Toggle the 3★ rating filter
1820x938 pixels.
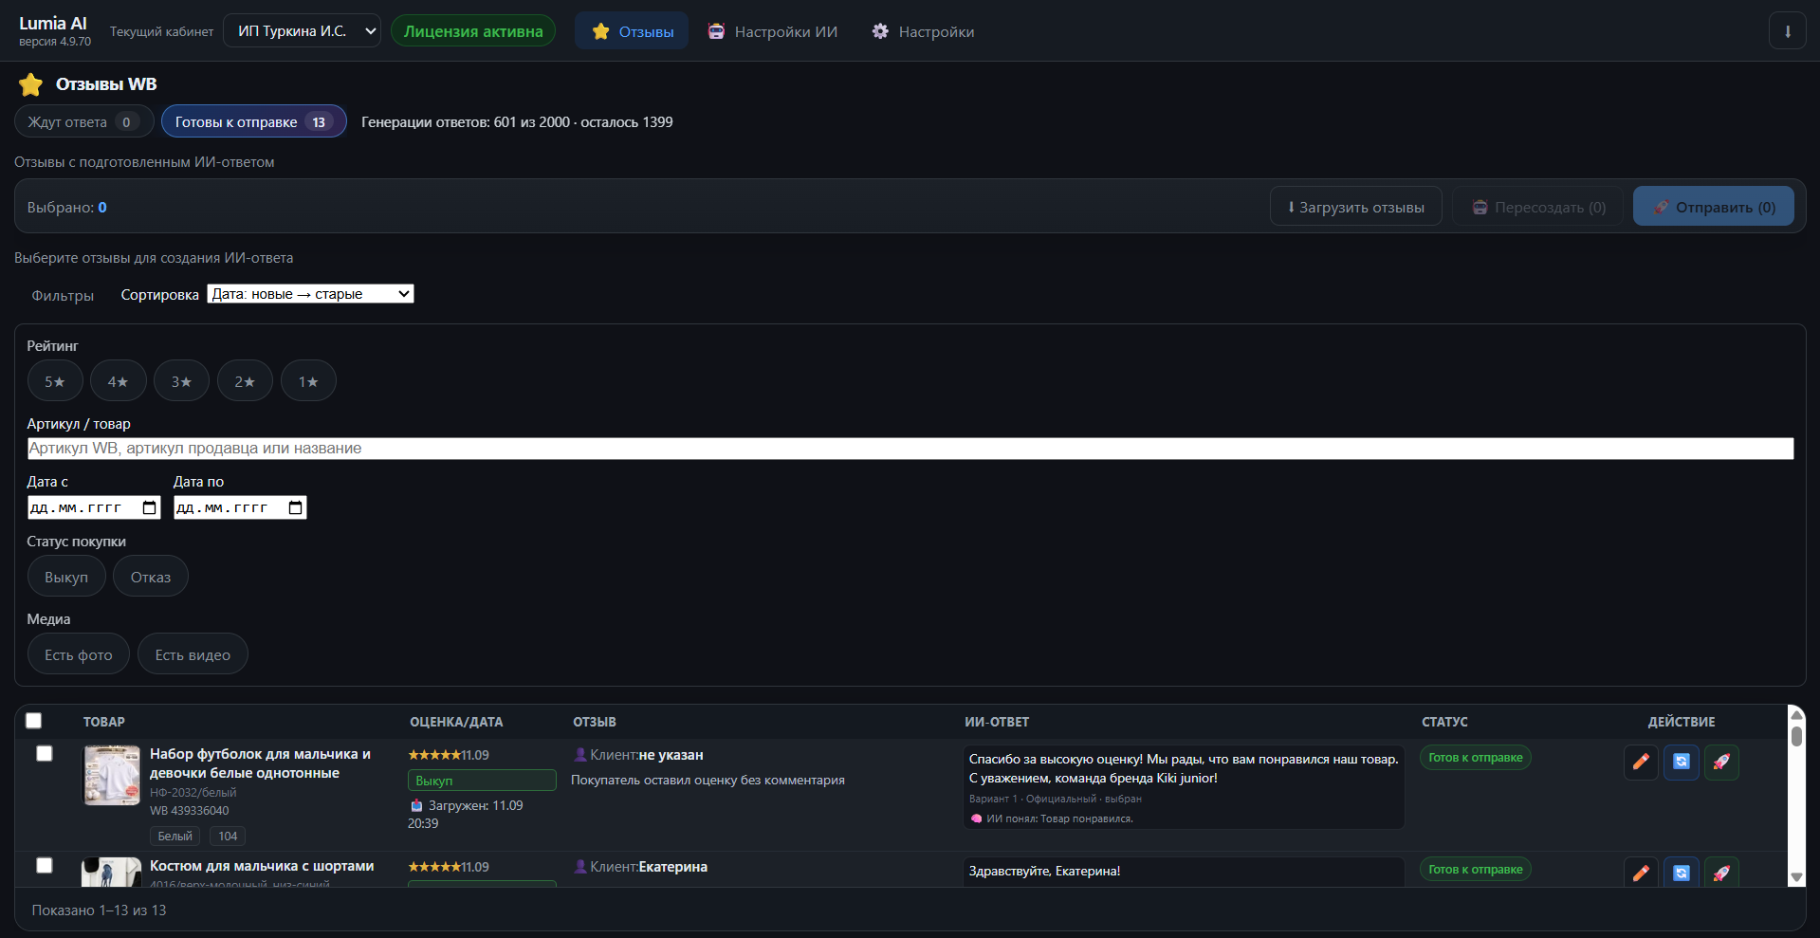tap(181, 381)
